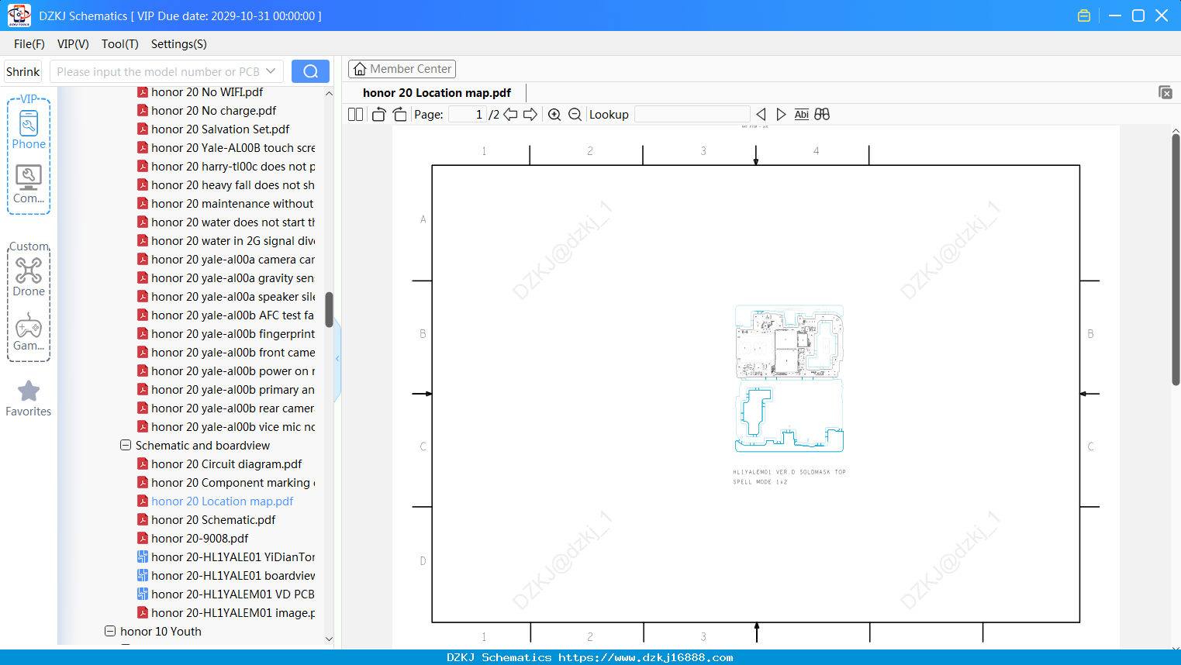This screenshot has height=665, width=1181.
Task: Open the Phone category in sidebar
Action: tap(29, 129)
